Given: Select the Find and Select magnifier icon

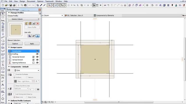Looking at the screenshot, I should (x=37, y=5).
